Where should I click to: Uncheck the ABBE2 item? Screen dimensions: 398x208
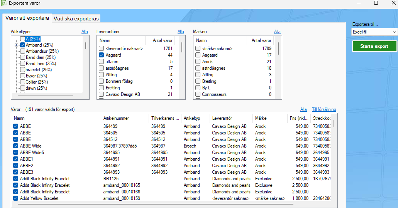tap(15, 166)
